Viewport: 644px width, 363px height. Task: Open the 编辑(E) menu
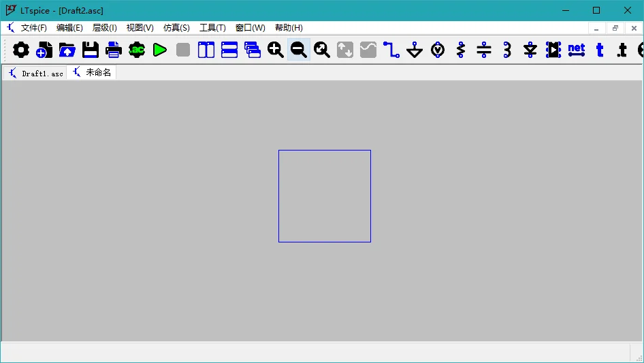tap(69, 27)
